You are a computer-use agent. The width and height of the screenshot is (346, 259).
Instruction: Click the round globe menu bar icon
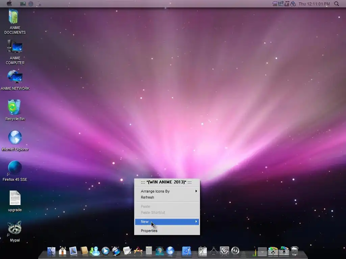(31, 4)
